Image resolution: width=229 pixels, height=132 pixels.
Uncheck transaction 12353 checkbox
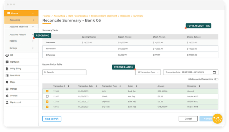pyautogui.click(x=47, y=101)
